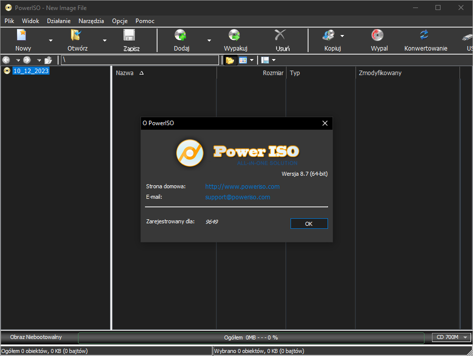Screen dimensions: 473x356
Task: Click the Wypakuj (Extract) icon
Action: pyautogui.click(x=234, y=35)
